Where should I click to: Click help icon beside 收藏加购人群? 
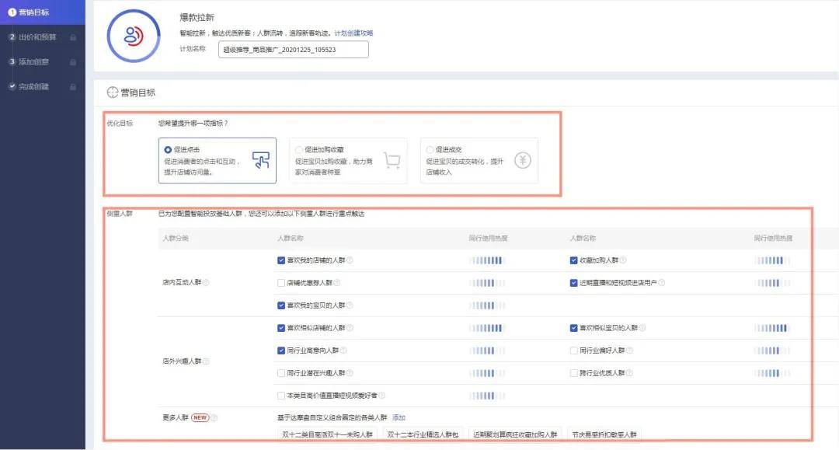tap(623, 260)
